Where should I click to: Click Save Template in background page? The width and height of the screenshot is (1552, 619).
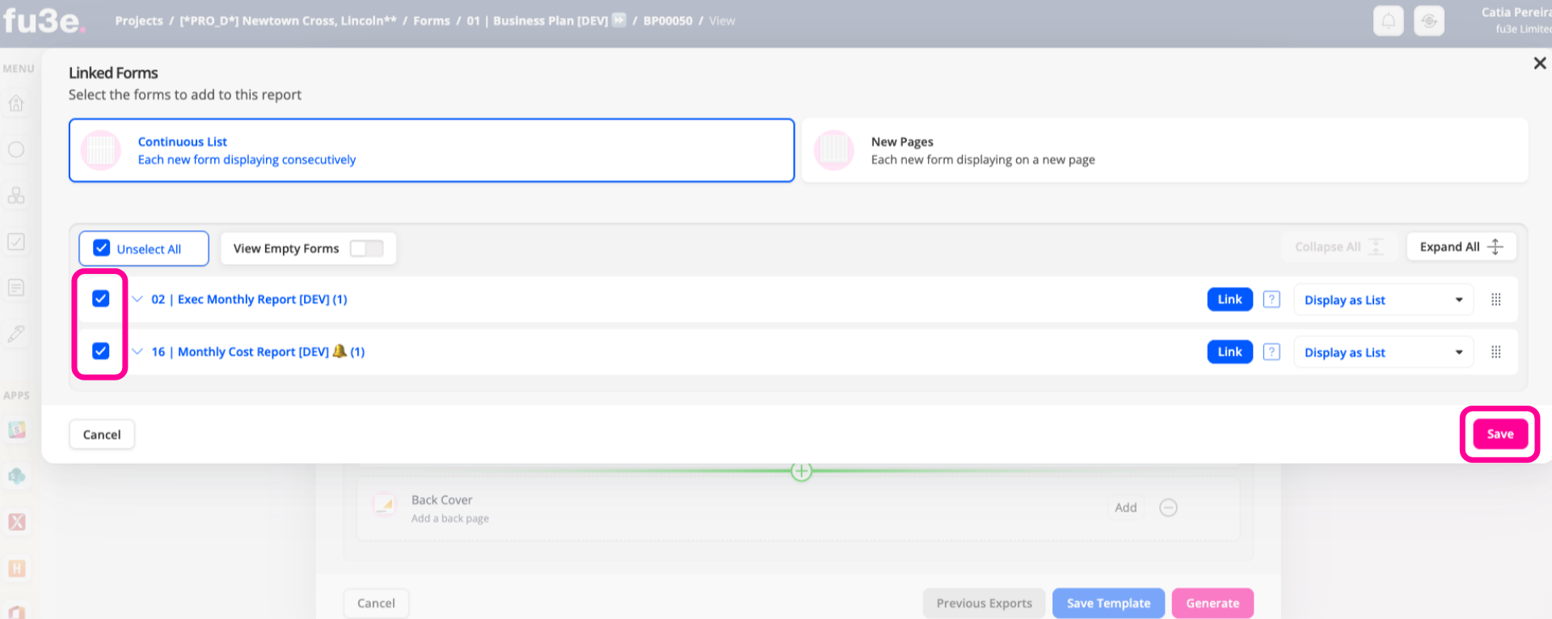[1108, 603]
